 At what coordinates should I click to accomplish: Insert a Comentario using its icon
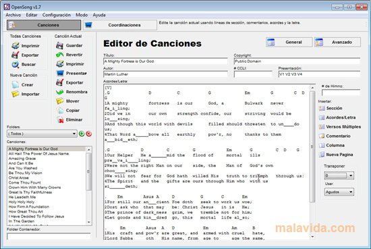coord(322,136)
